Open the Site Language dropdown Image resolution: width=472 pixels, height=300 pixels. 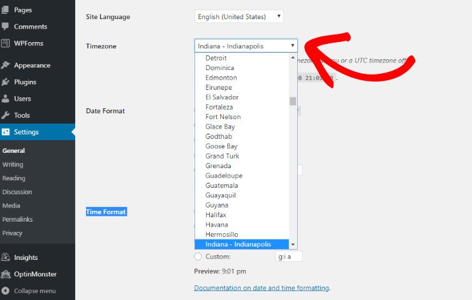(x=239, y=17)
